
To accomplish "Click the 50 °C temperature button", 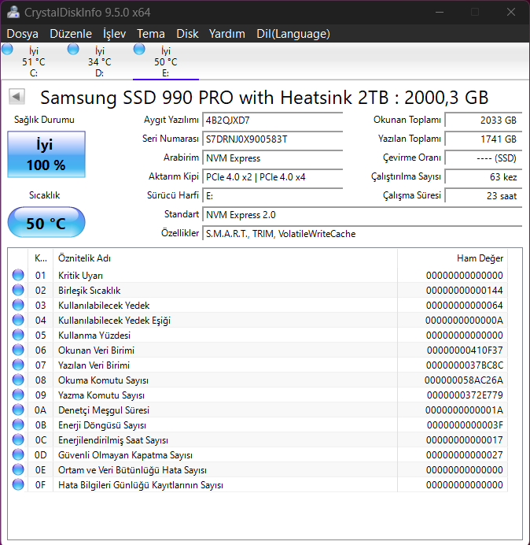I will point(46,222).
